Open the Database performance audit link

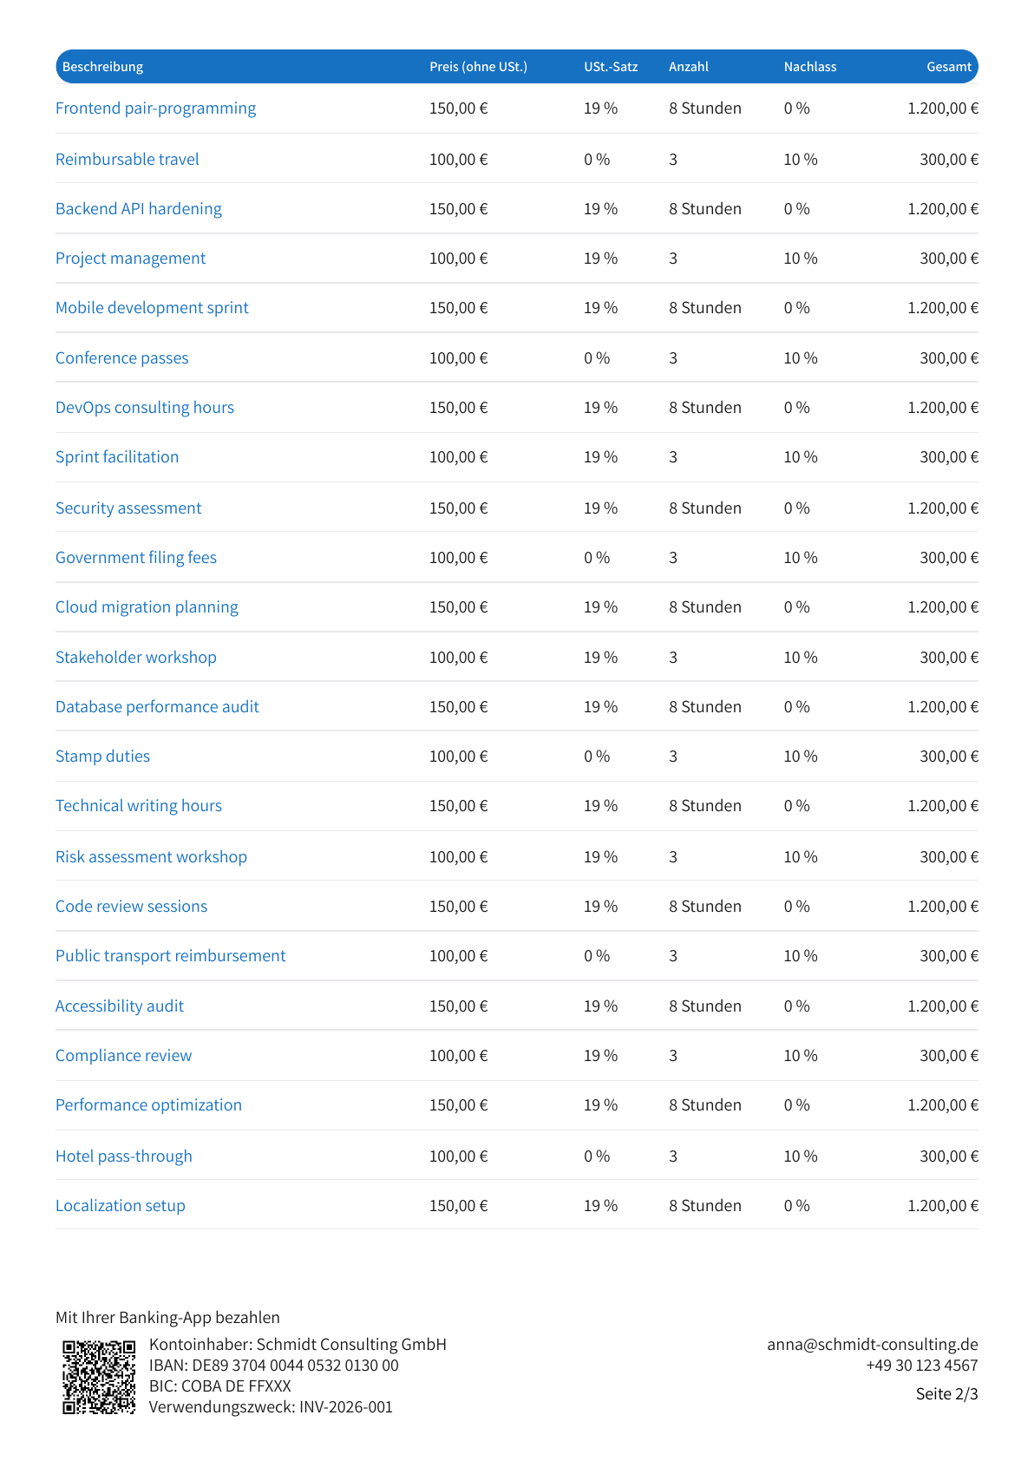[157, 707]
